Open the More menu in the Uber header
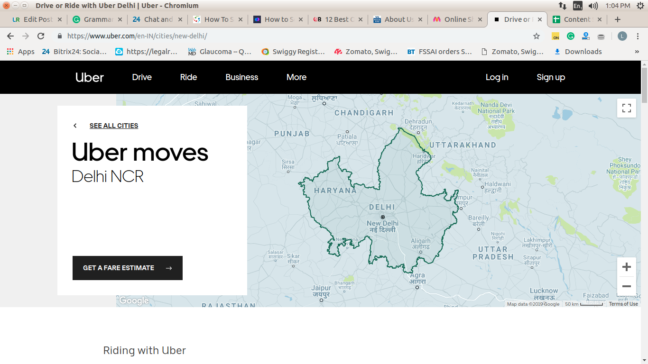The width and height of the screenshot is (648, 364). (296, 77)
